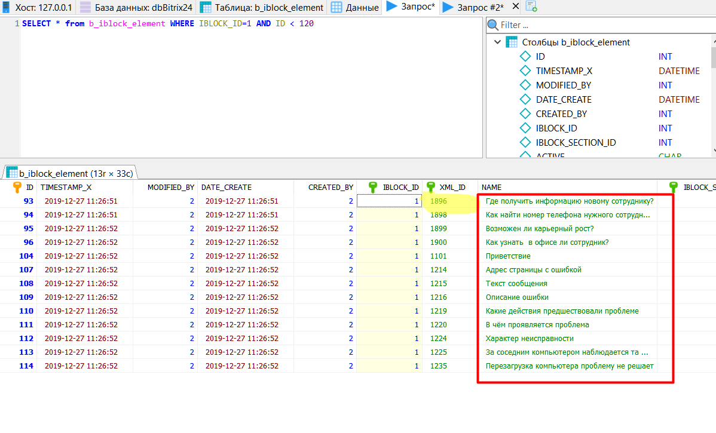Click green key icon in IBLOCK_ID header
The image size is (716, 433).
tap(372, 186)
